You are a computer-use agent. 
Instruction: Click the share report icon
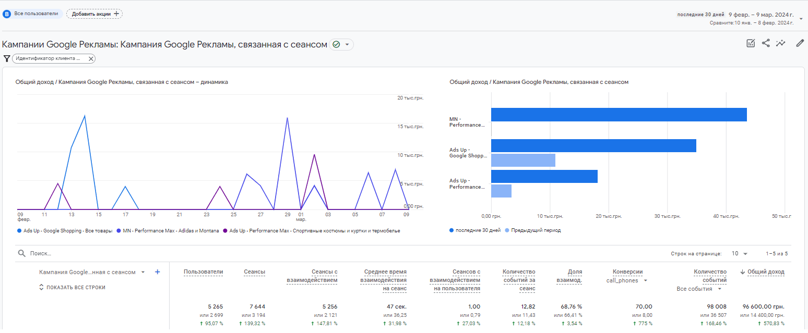tap(766, 44)
